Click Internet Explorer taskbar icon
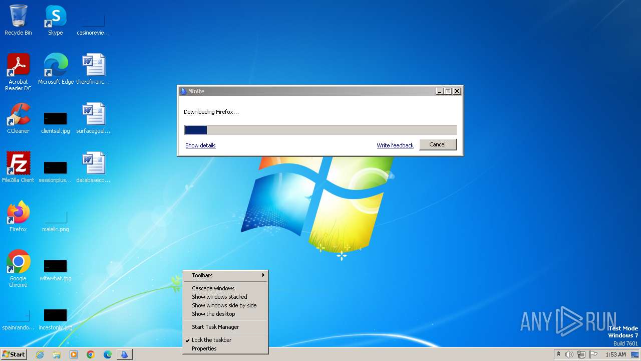The image size is (641, 361). [40, 354]
